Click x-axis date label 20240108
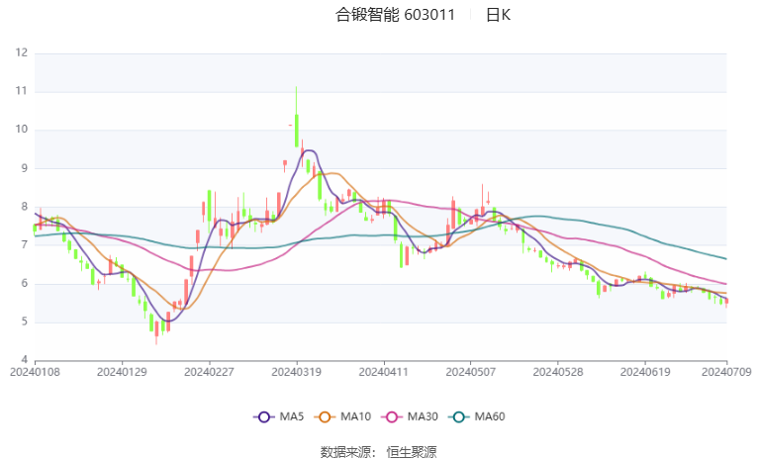 tap(35, 372)
